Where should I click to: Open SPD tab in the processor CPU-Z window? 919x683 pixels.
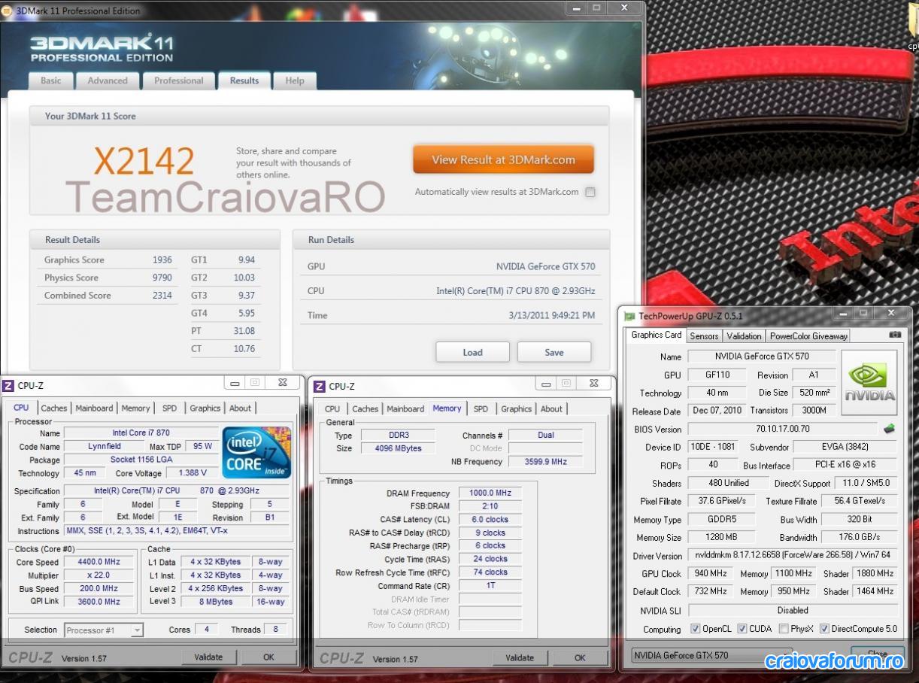(170, 408)
